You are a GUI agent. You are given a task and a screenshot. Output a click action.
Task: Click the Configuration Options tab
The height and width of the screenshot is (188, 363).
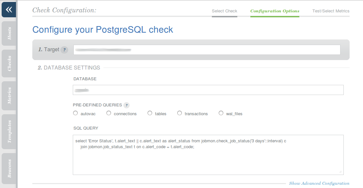(275, 11)
